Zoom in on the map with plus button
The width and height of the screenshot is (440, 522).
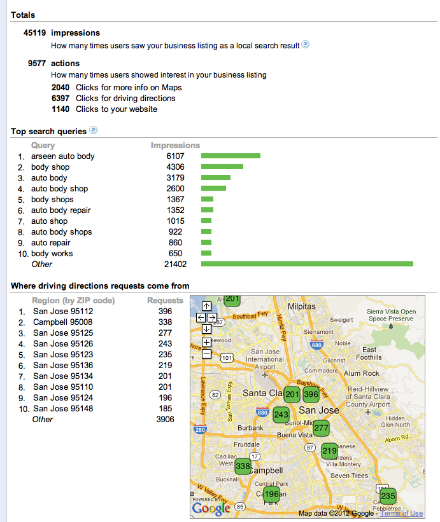click(207, 342)
